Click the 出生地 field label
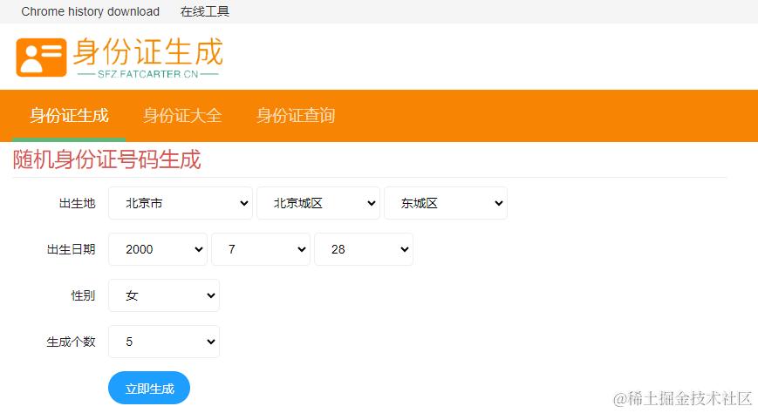Image resolution: width=758 pixels, height=413 pixels. tap(77, 203)
